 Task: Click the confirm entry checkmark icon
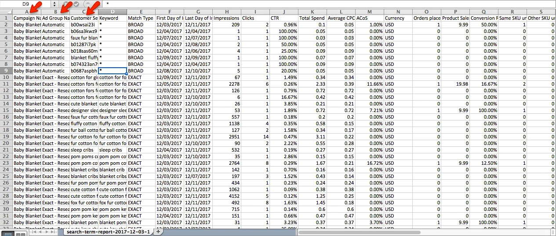[x=76, y=4]
